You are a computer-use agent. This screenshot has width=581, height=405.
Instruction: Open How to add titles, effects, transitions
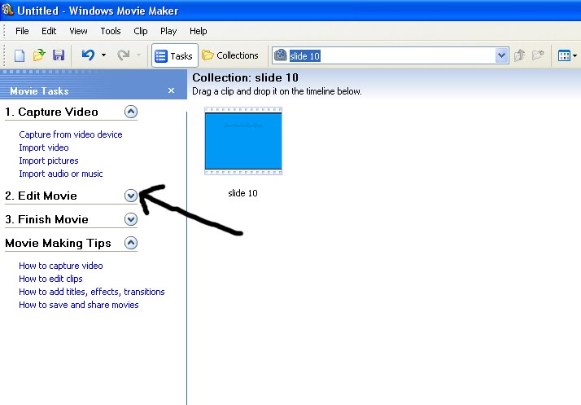coord(91,292)
